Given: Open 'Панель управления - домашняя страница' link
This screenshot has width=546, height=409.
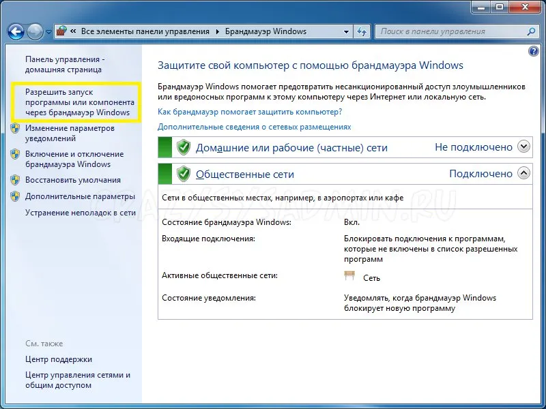Looking at the screenshot, I should (65, 64).
